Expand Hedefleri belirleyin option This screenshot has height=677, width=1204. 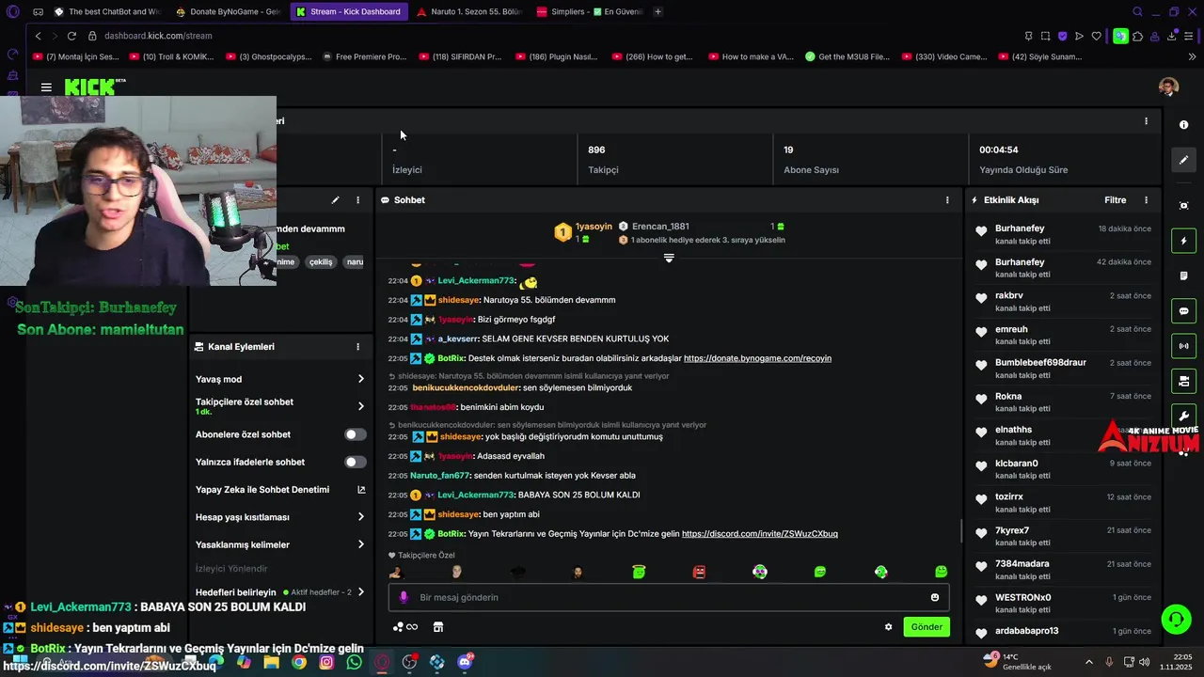[x=280, y=592]
